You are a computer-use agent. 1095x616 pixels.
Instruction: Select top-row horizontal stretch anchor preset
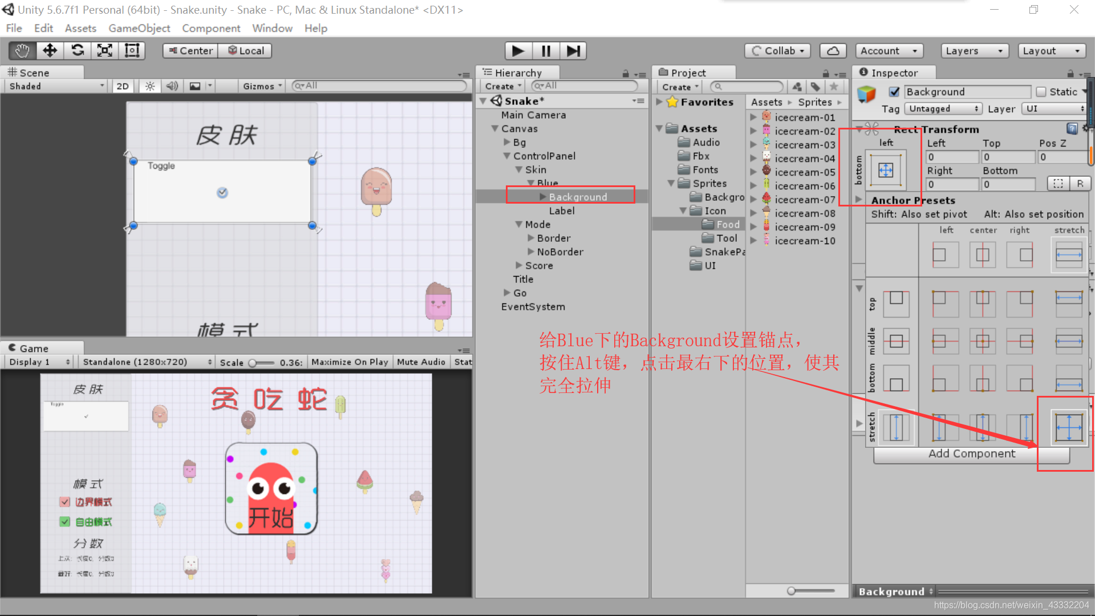click(1069, 303)
